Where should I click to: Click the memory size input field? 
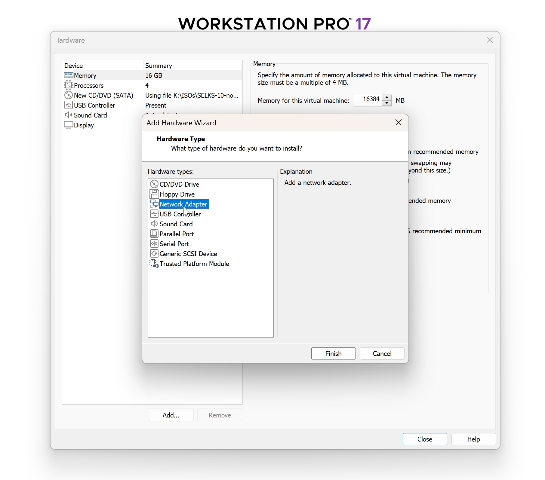pyautogui.click(x=368, y=100)
